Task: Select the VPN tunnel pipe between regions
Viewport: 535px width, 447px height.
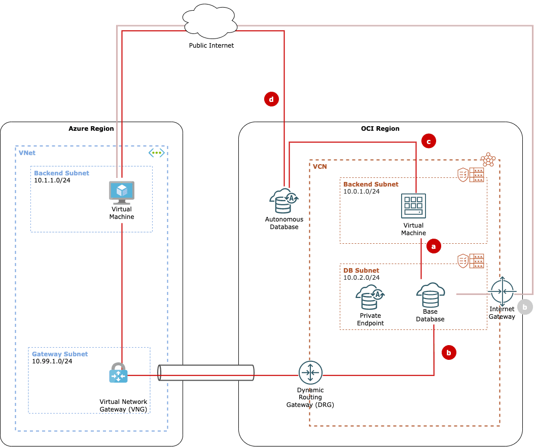Action: coord(206,372)
